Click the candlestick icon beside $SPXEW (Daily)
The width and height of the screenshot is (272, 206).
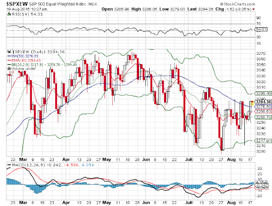pyautogui.click(x=9, y=52)
